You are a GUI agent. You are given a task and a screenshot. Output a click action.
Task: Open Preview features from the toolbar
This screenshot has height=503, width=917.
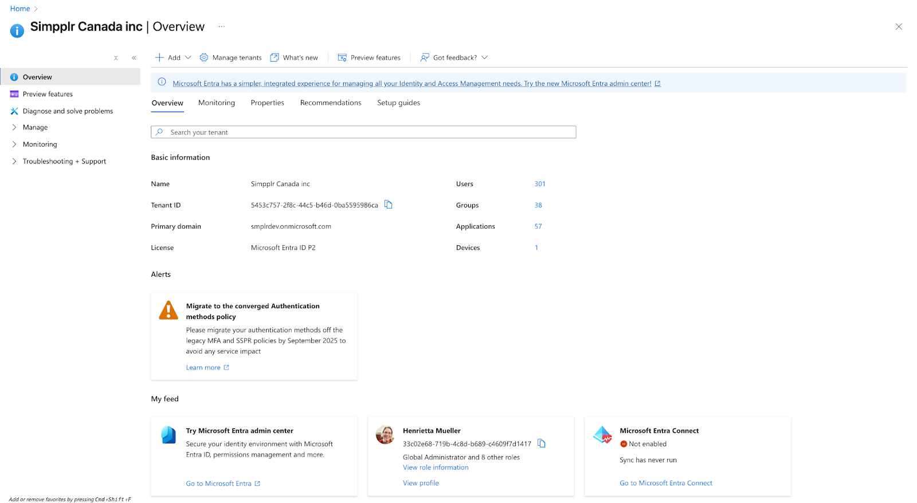point(369,57)
